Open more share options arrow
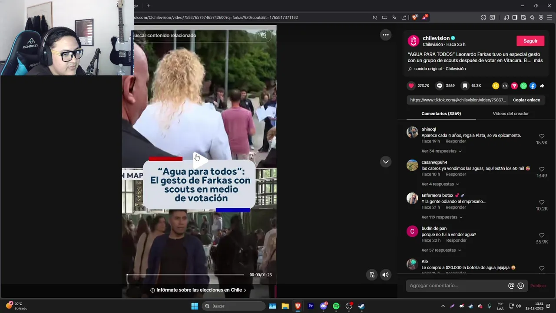 542,86
